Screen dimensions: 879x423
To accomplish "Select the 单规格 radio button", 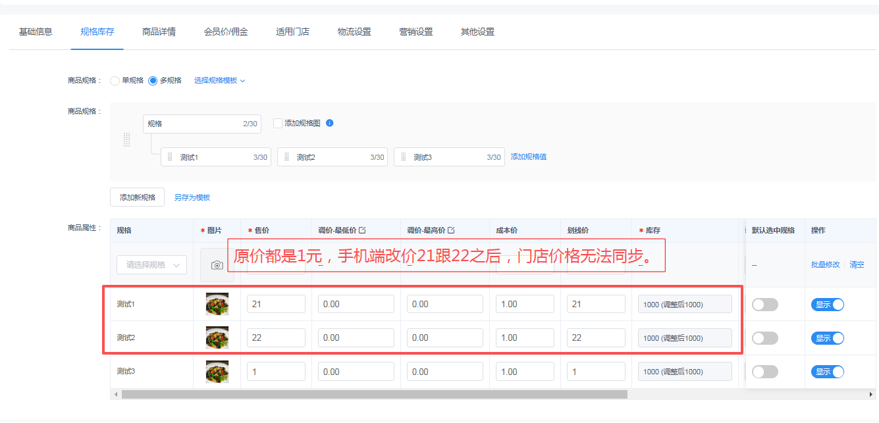I will tap(115, 81).
